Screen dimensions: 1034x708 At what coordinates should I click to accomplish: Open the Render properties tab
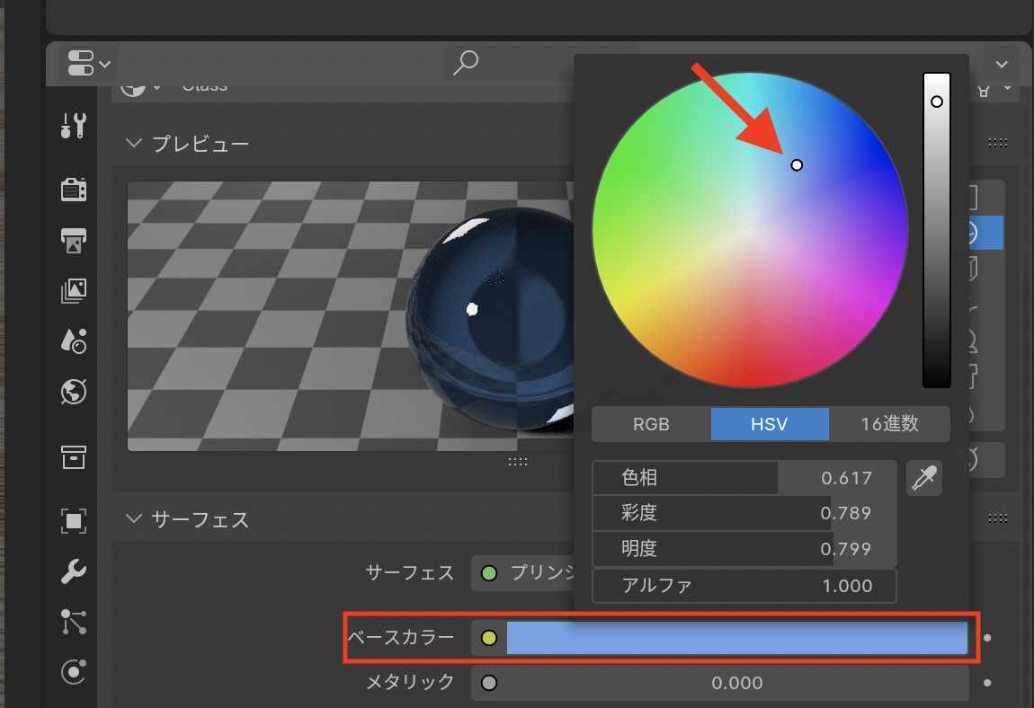pos(73,190)
